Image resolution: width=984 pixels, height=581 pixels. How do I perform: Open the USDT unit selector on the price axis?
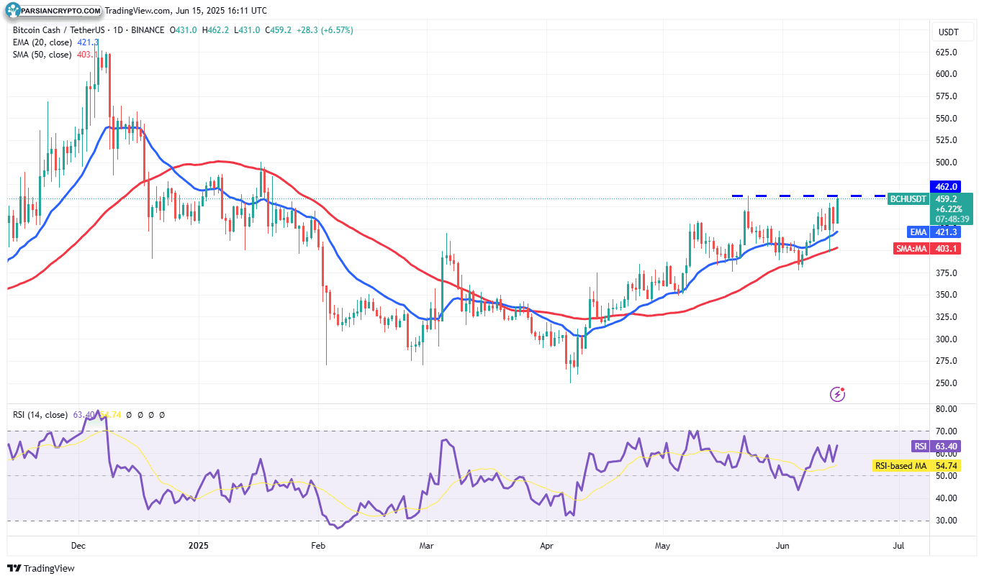pos(953,32)
